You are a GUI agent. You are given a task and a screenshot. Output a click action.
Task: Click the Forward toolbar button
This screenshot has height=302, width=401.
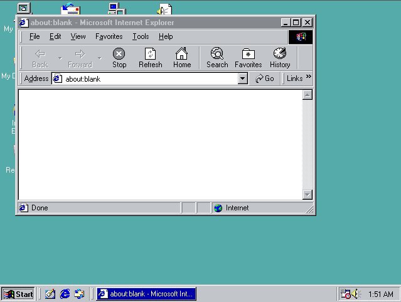point(80,58)
